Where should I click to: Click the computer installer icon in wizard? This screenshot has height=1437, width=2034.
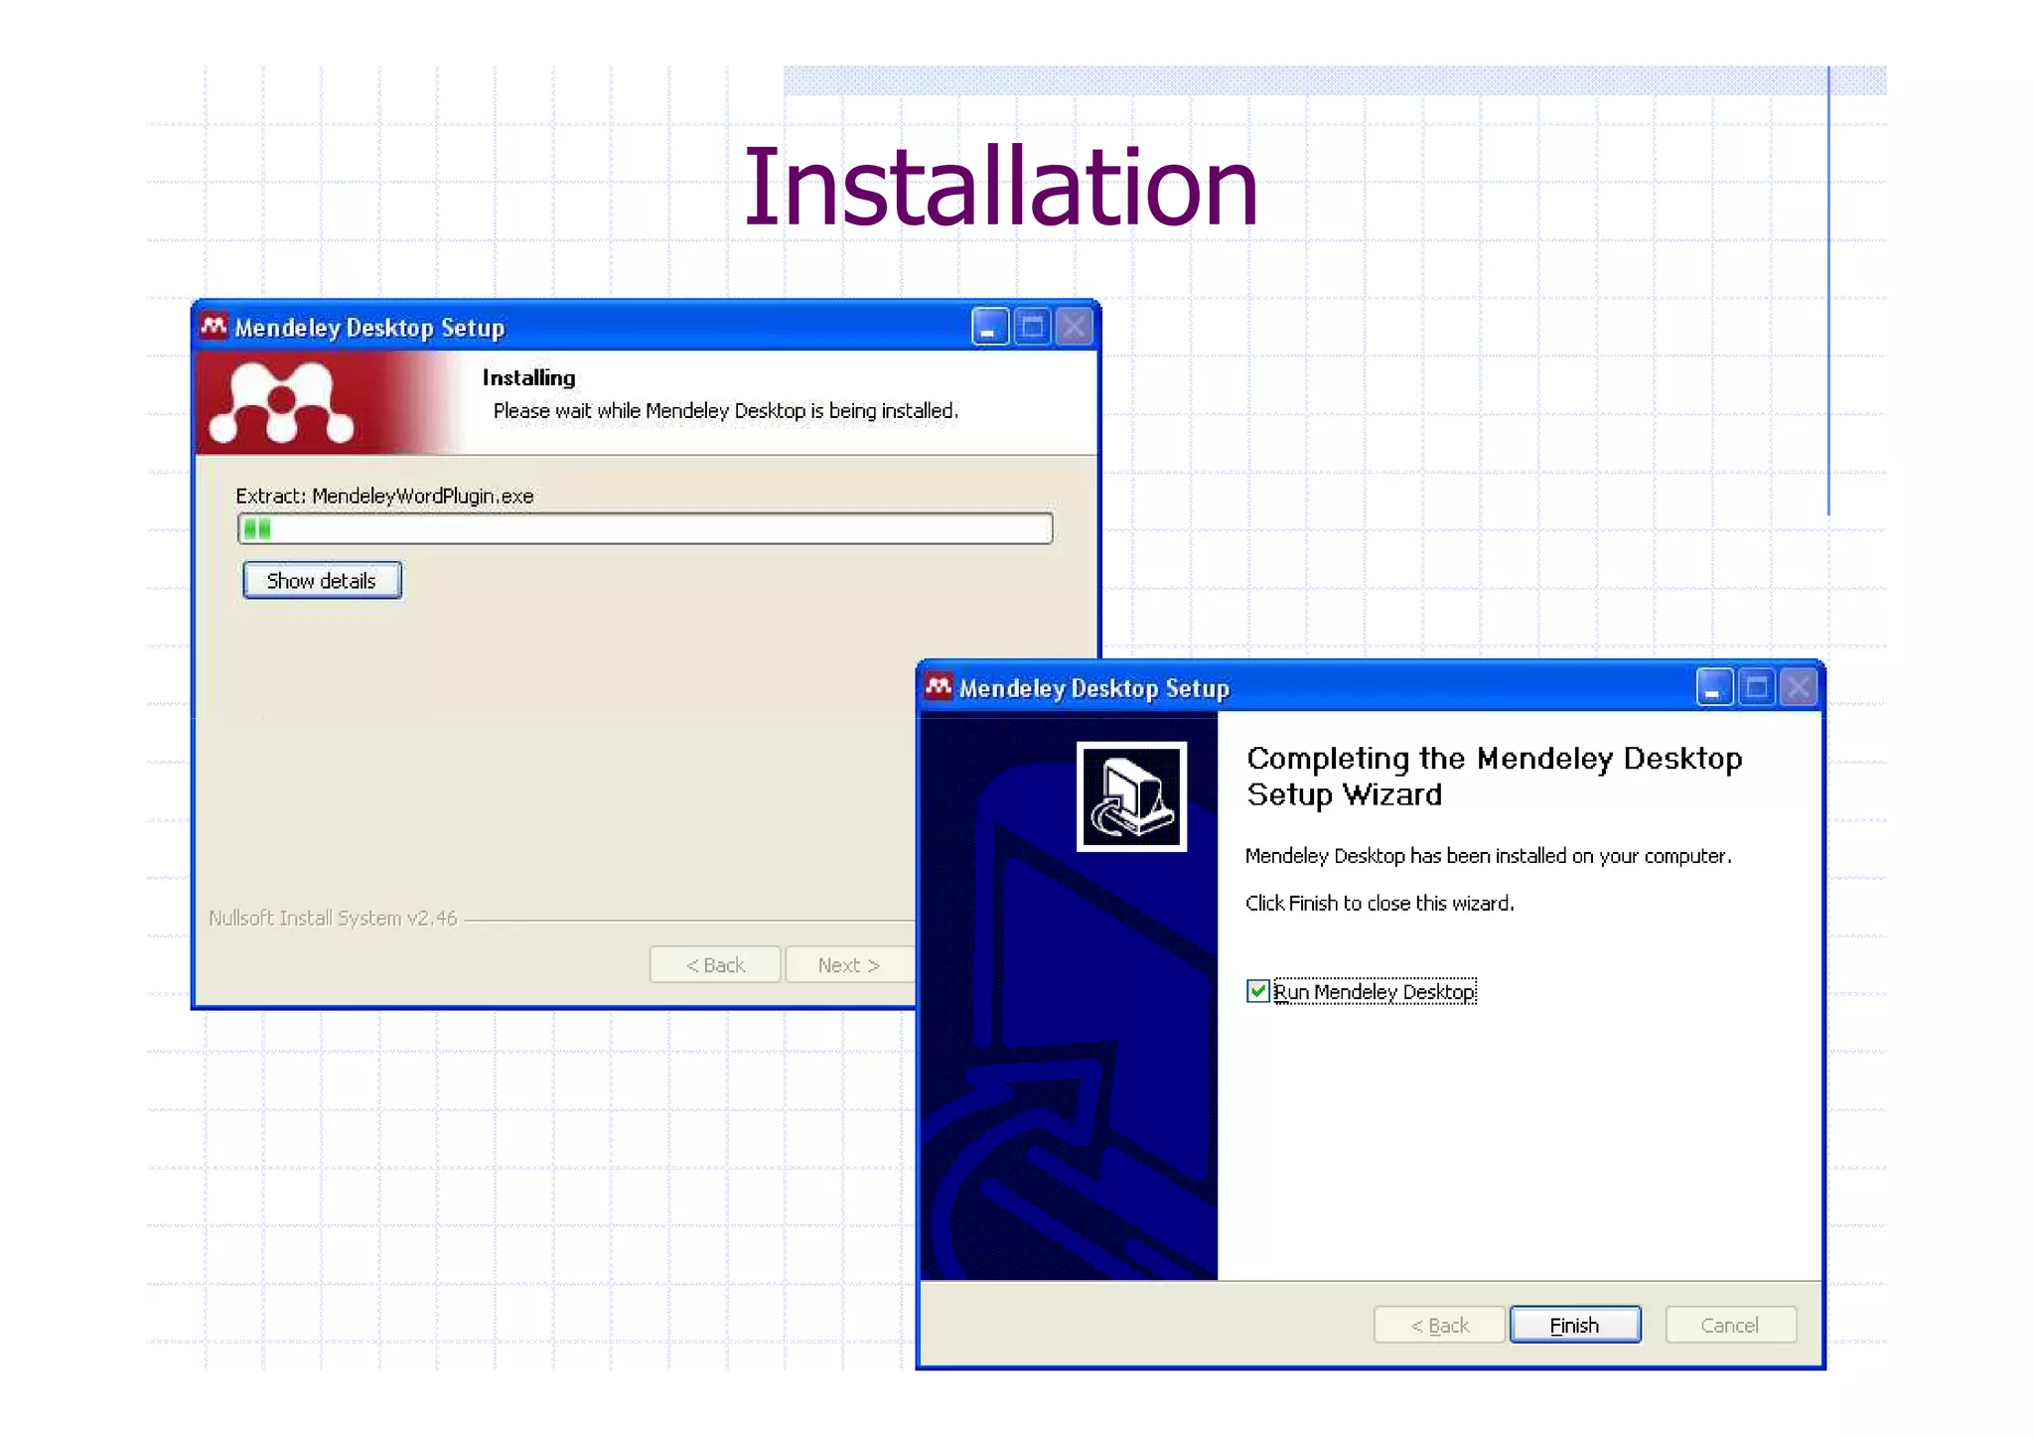click(x=1132, y=796)
